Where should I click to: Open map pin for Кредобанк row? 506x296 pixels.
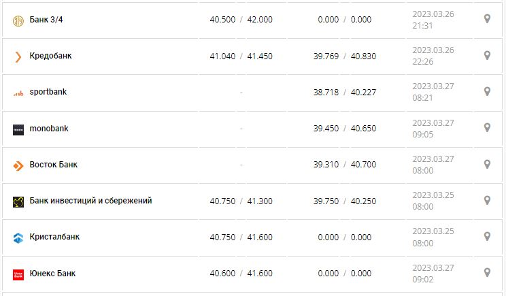point(487,55)
